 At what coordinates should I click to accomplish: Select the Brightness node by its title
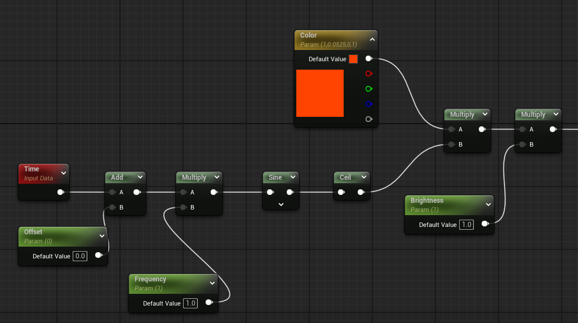pos(427,201)
